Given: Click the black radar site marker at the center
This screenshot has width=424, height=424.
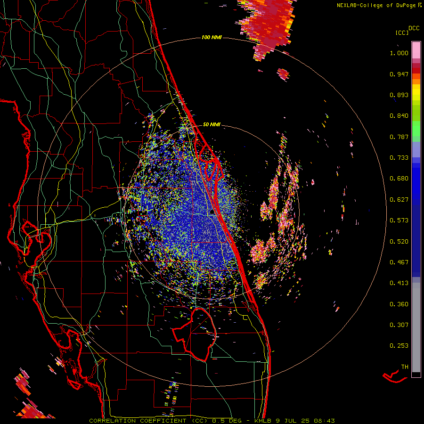Looking at the screenshot, I should pyautogui.click(x=212, y=212).
